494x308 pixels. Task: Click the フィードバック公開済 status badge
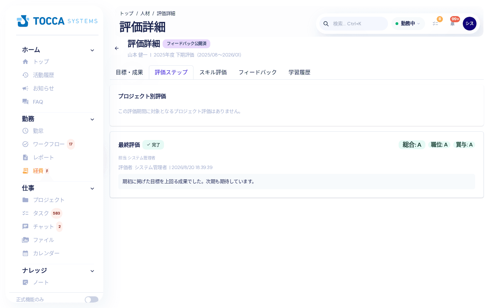tap(186, 44)
